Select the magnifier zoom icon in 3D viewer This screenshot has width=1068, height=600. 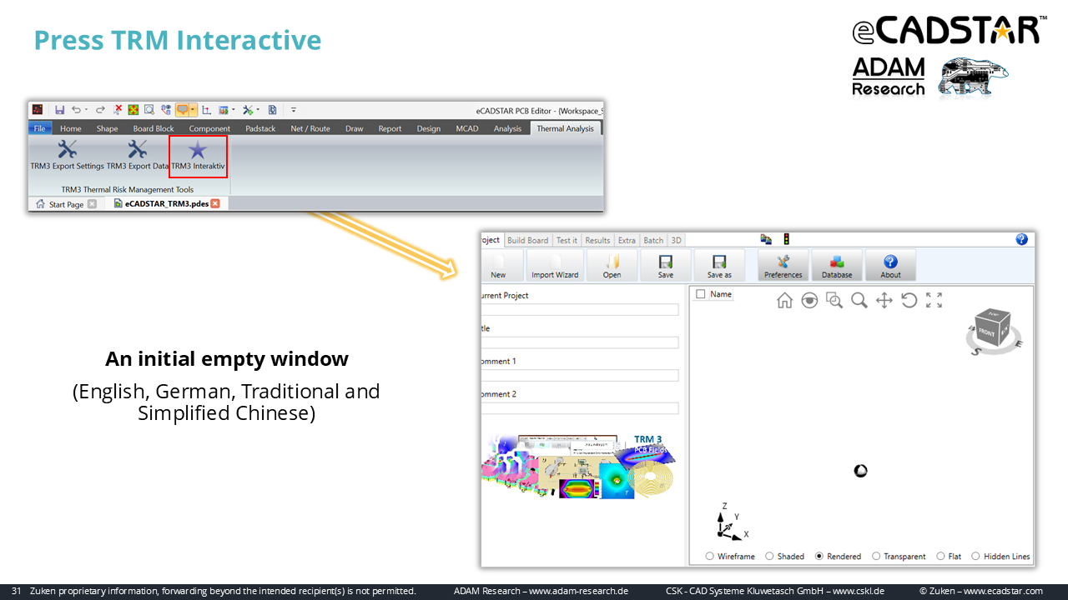point(859,300)
